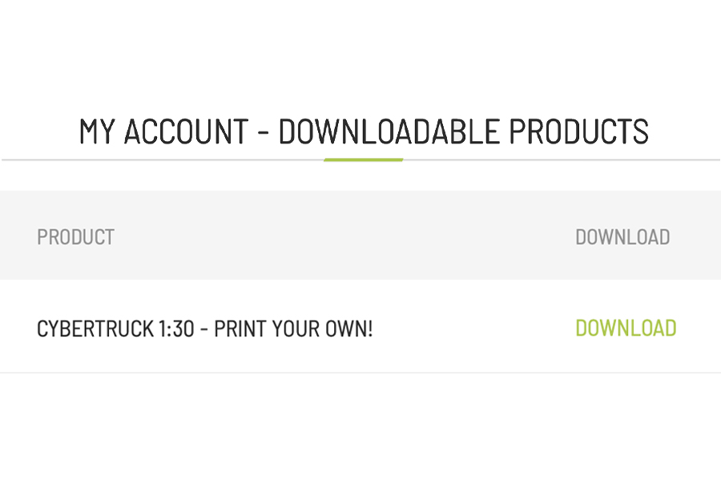This screenshot has height=481, width=721.
Task: Click the word CYBERTRUCK in the product row
Action: [95, 329]
